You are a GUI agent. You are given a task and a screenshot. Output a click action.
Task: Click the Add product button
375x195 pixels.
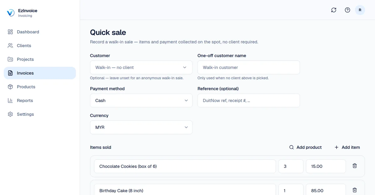pos(305,147)
